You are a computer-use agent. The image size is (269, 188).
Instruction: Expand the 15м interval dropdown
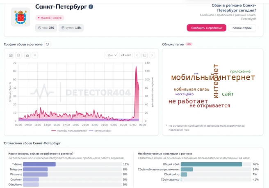click(112, 55)
